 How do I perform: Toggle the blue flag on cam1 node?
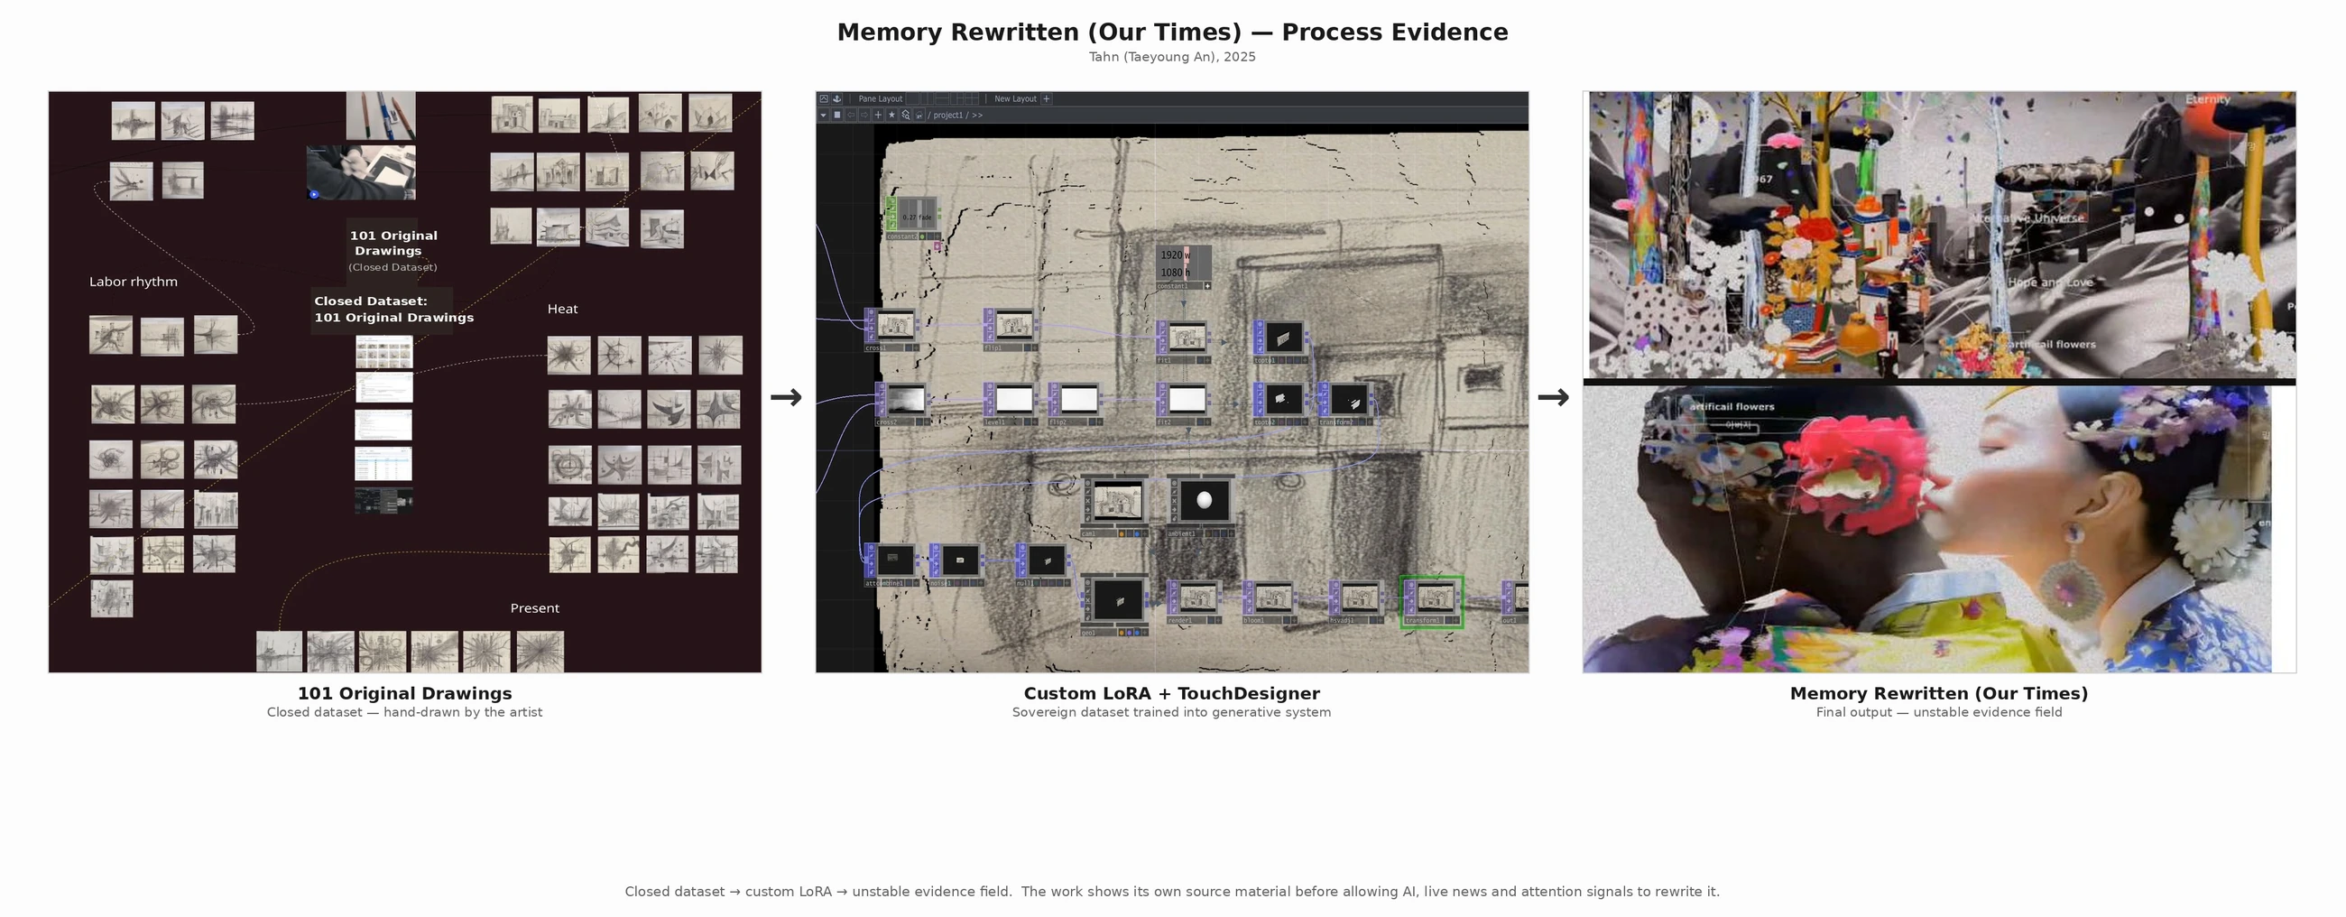tap(1138, 534)
